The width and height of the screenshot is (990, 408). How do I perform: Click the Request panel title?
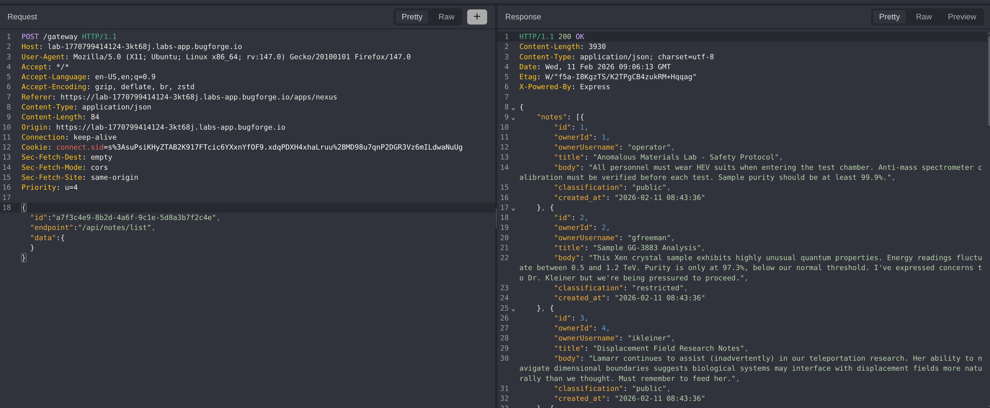(x=22, y=17)
